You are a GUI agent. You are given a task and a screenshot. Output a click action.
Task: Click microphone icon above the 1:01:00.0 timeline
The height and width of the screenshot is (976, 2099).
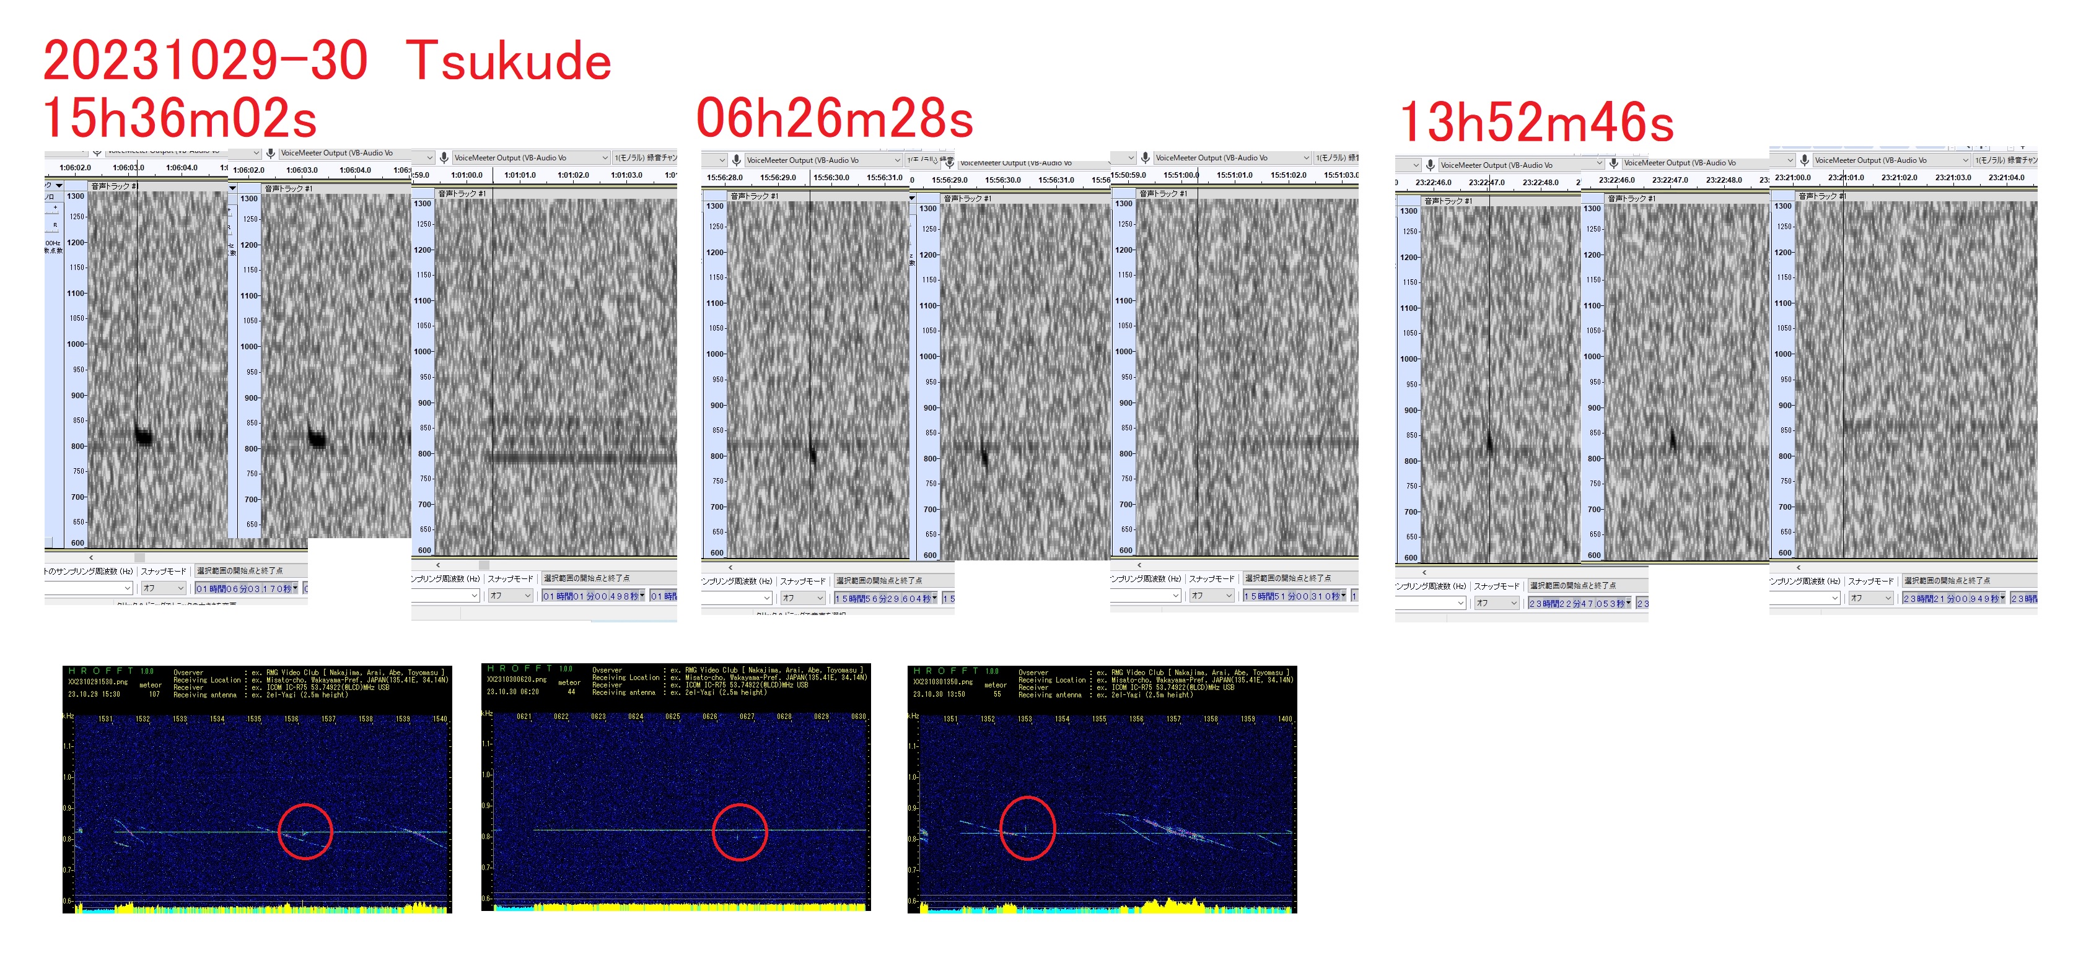(444, 157)
